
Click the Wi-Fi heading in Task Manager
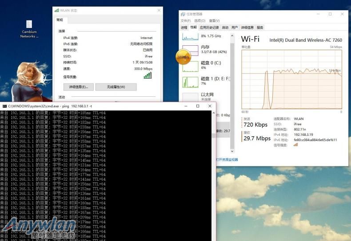(x=250, y=39)
